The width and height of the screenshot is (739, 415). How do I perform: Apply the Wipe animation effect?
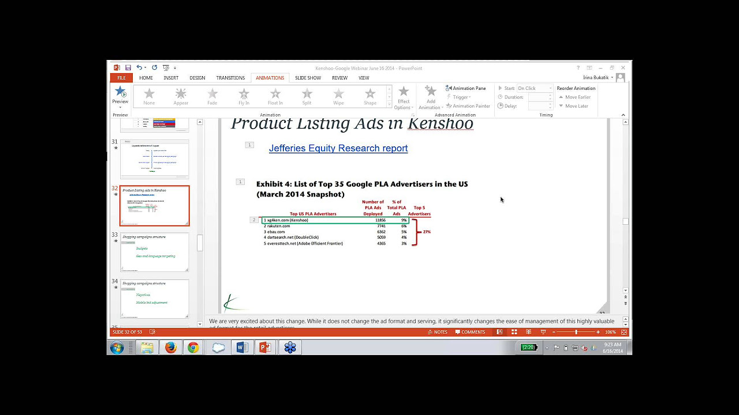click(338, 97)
